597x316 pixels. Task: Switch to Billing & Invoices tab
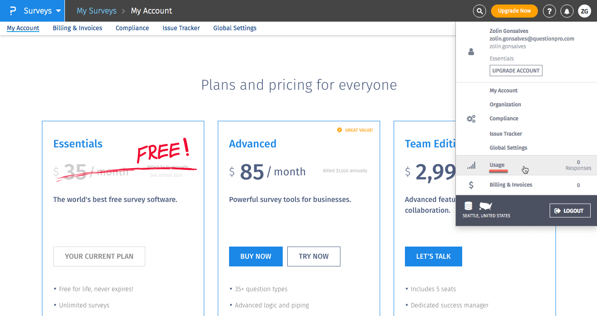78,28
